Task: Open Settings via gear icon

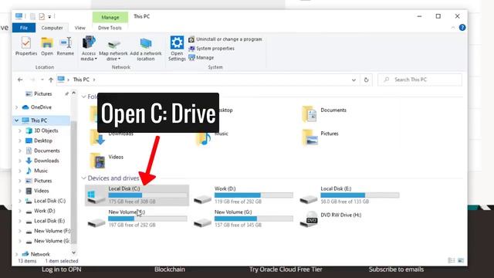Action: click(177, 48)
